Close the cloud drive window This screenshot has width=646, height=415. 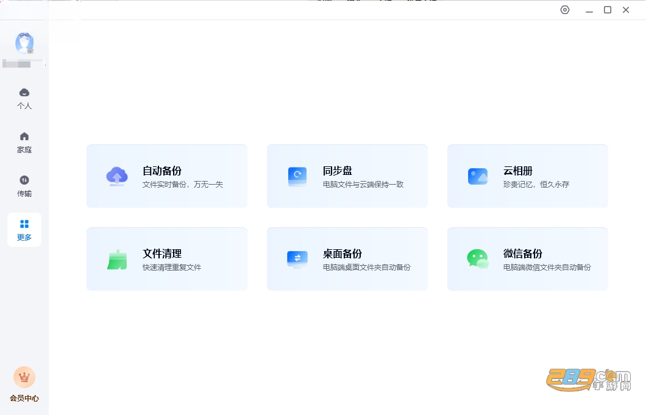[x=626, y=10]
